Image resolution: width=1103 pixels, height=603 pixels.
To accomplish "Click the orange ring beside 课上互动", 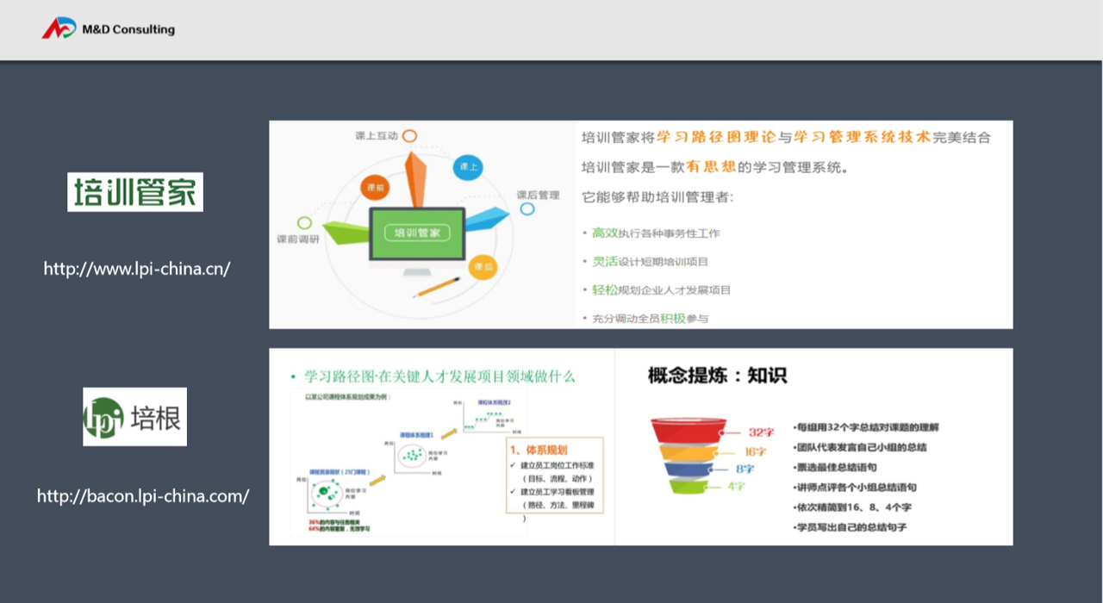I will 410,136.
